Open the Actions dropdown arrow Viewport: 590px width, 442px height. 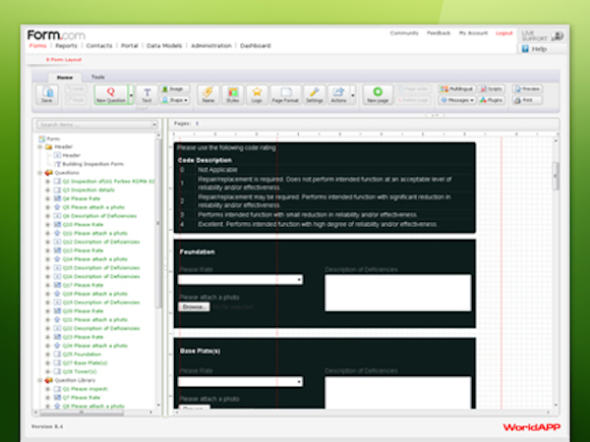point(353,95)
